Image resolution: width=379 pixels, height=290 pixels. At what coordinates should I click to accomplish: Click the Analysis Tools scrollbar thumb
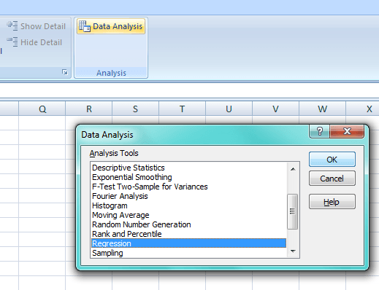[x=292, y=211]
